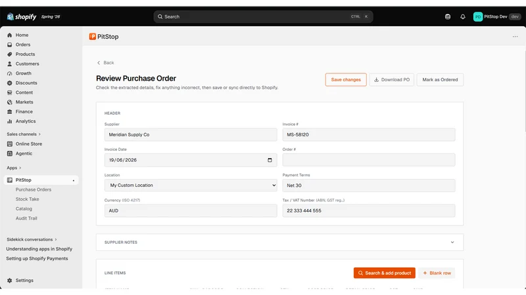526x295 pixels.
Task: Open the Location dropdown
Action: [191, 186]
